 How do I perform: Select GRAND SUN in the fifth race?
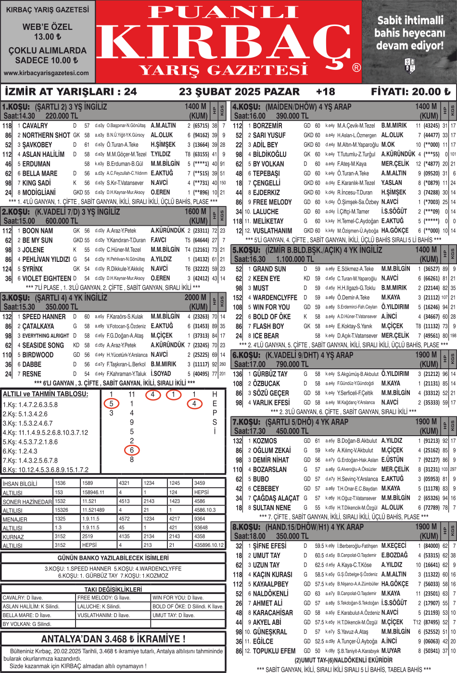pyautogui.click(x=269, y=269)
